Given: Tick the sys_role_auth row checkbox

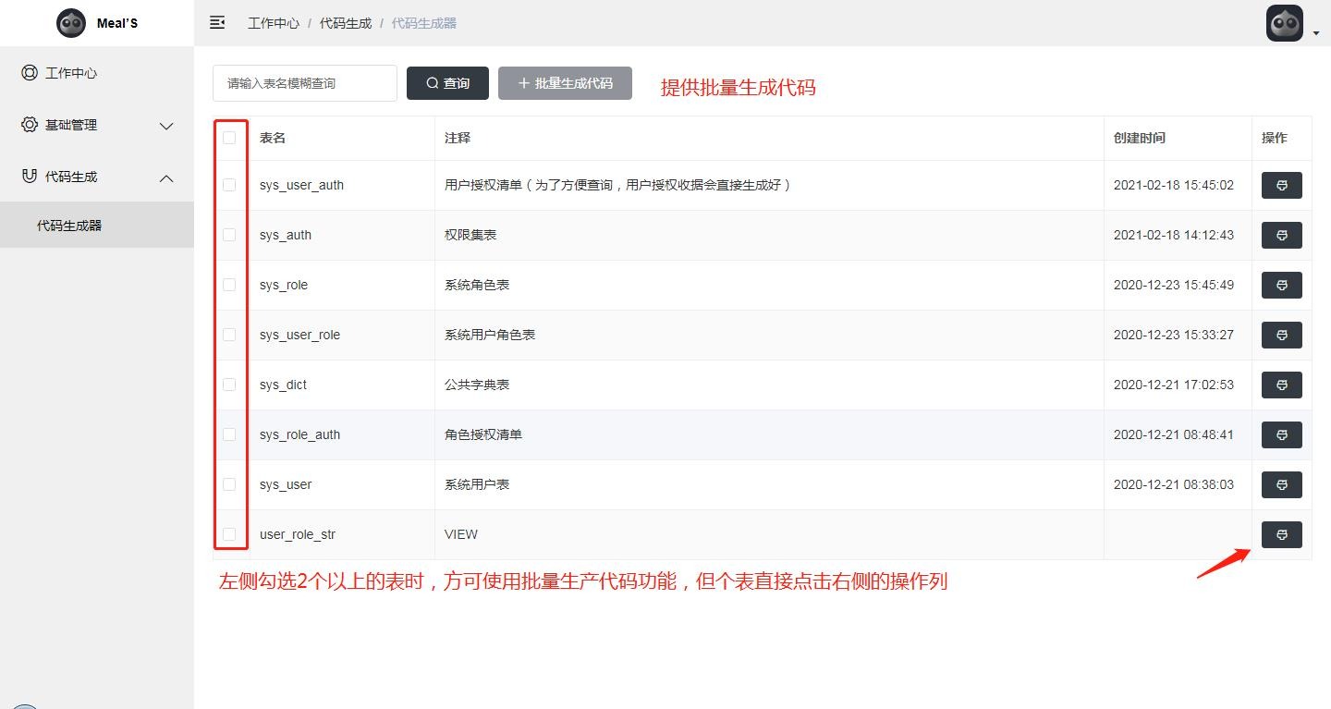Looking at the screenshot, I should pyautogui.click(x=229, y=434).
